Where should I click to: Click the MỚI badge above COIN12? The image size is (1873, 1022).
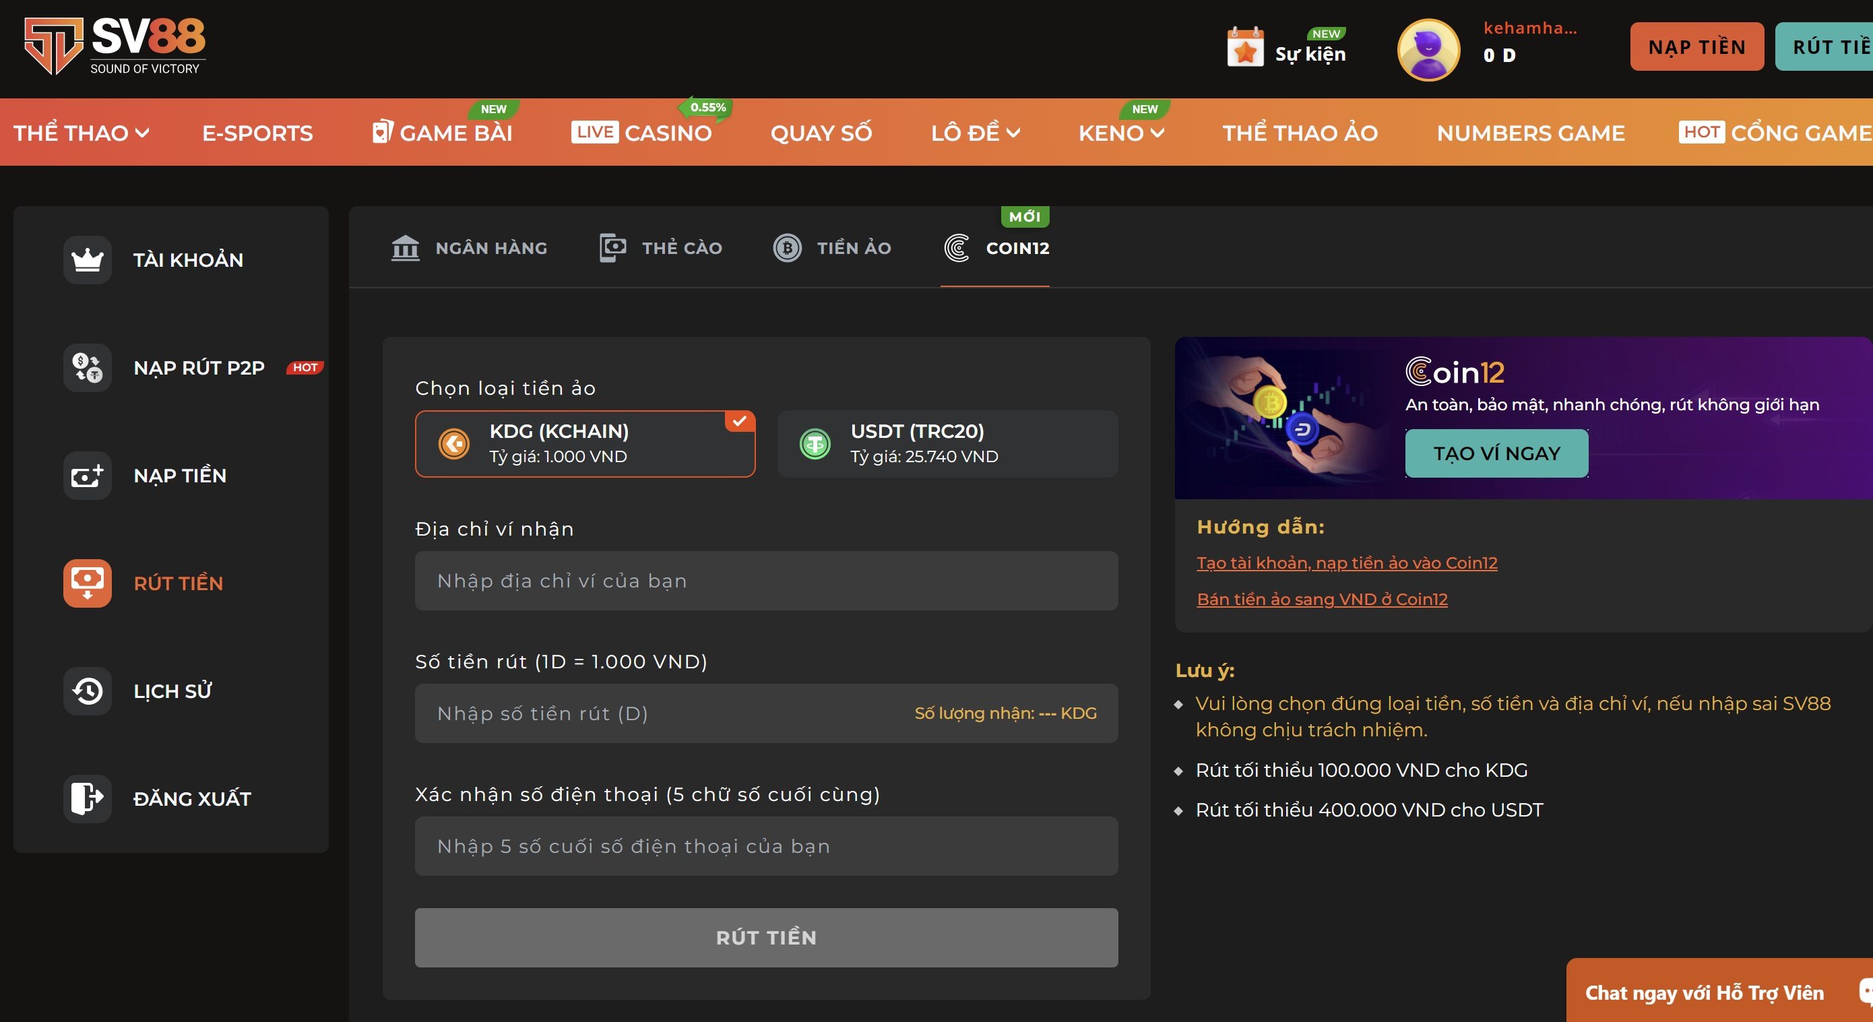click(x=1025, y=216)
